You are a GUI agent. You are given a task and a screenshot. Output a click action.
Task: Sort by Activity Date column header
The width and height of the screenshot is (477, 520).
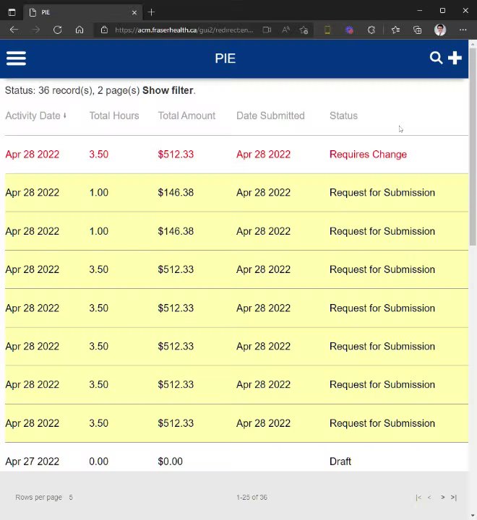point(33,116)
